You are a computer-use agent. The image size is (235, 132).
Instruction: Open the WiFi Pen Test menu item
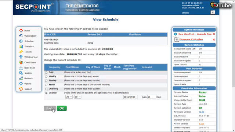click(x=31, y=57)
